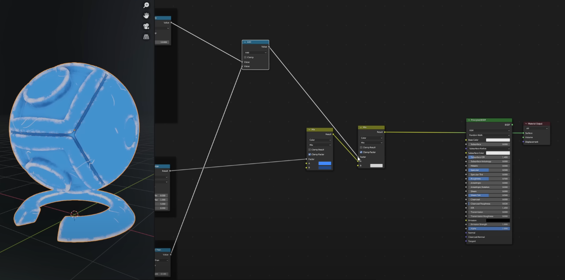Click the IOR field showing 1.450
Image resolution: width=565 pixels, height=280 pixels.
pos(489,208)
